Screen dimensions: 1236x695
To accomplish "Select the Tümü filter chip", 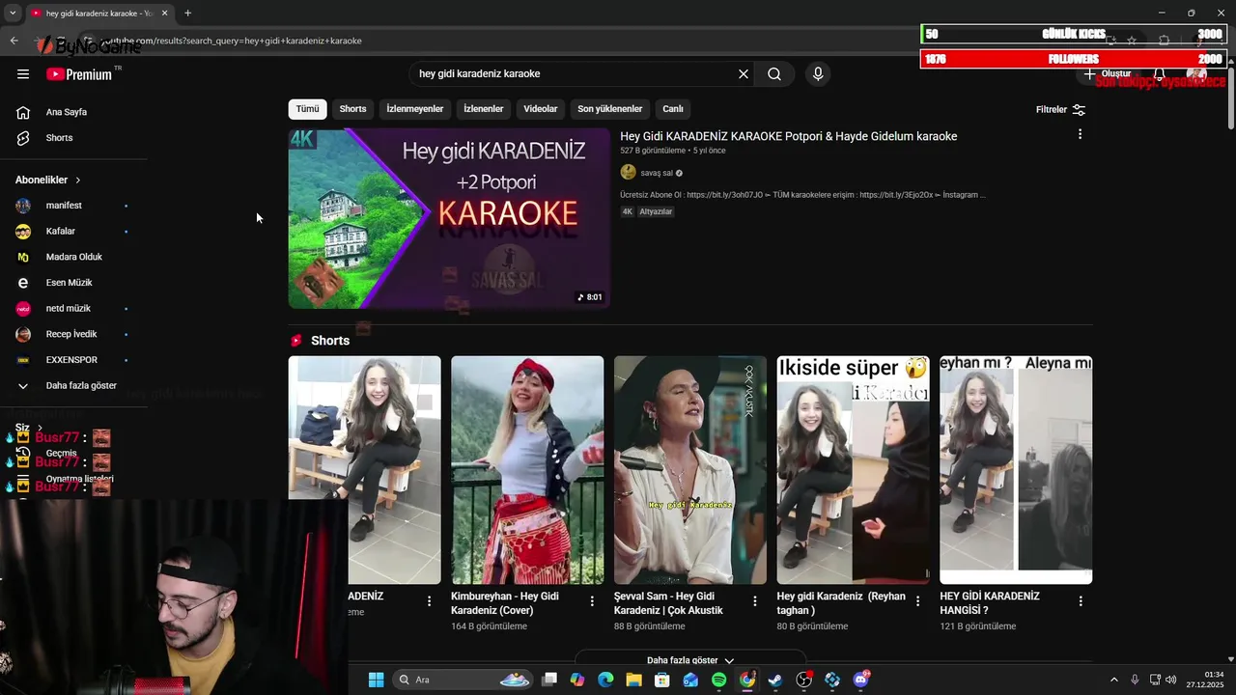I will (307, 109).
